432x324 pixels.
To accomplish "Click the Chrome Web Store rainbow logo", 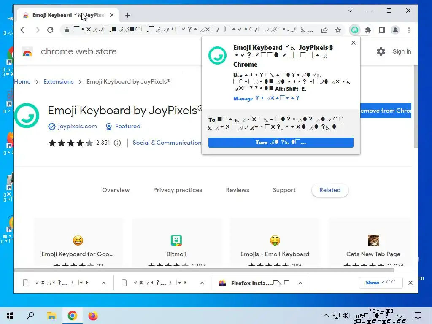I will 27,51.
